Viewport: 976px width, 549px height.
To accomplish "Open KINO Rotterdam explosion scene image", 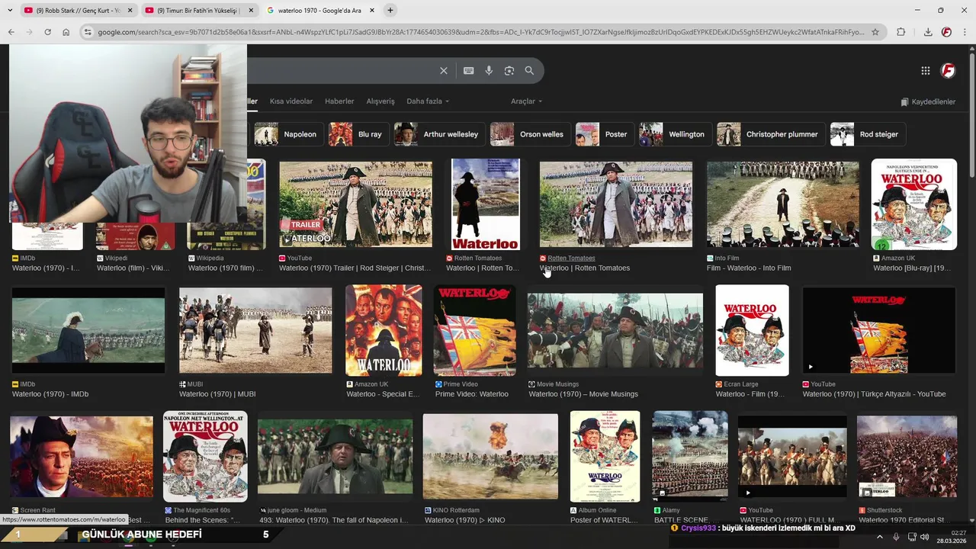I will click(490, 456).
